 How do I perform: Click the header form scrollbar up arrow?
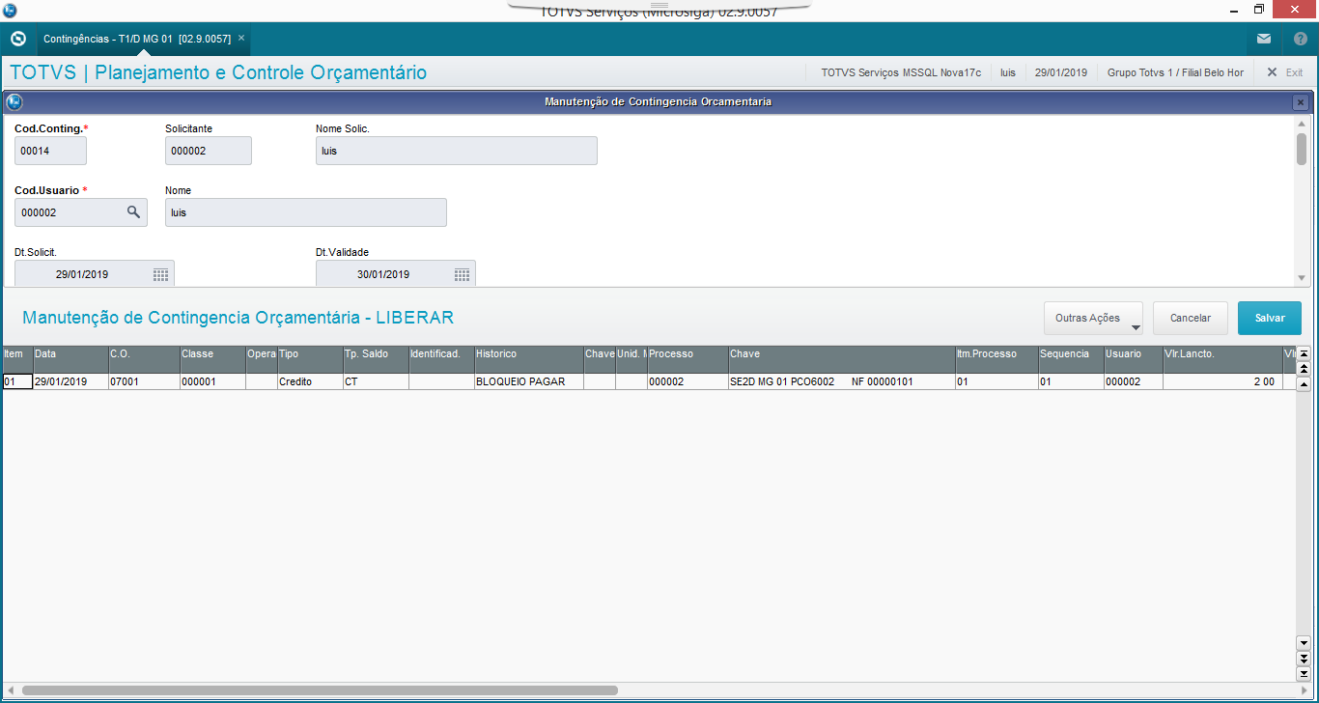(1302, 124)
